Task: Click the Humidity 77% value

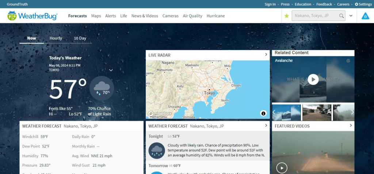Action: 44,156
